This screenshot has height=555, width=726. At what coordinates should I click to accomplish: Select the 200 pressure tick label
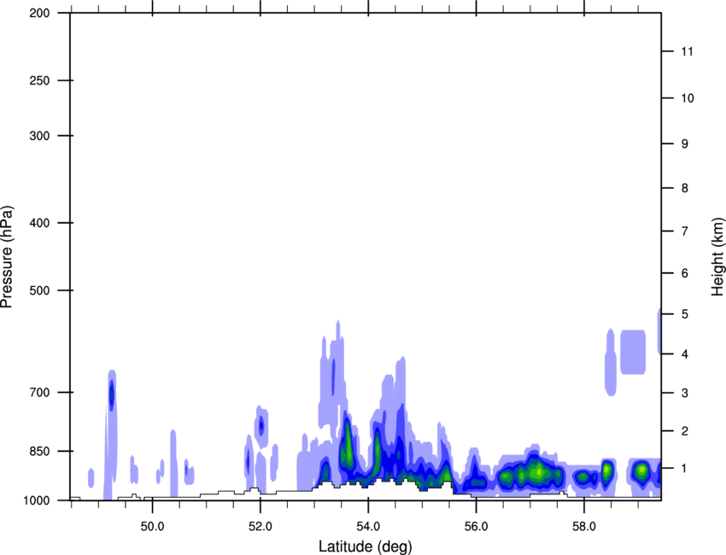[x=39, y=13]
